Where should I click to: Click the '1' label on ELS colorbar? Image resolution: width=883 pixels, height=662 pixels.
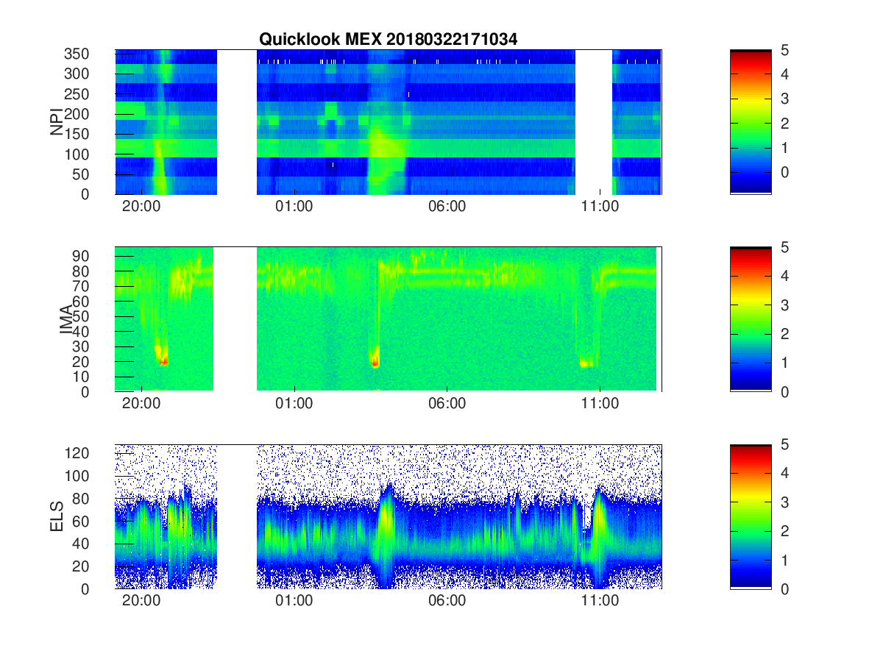click(x=784, y=560)
